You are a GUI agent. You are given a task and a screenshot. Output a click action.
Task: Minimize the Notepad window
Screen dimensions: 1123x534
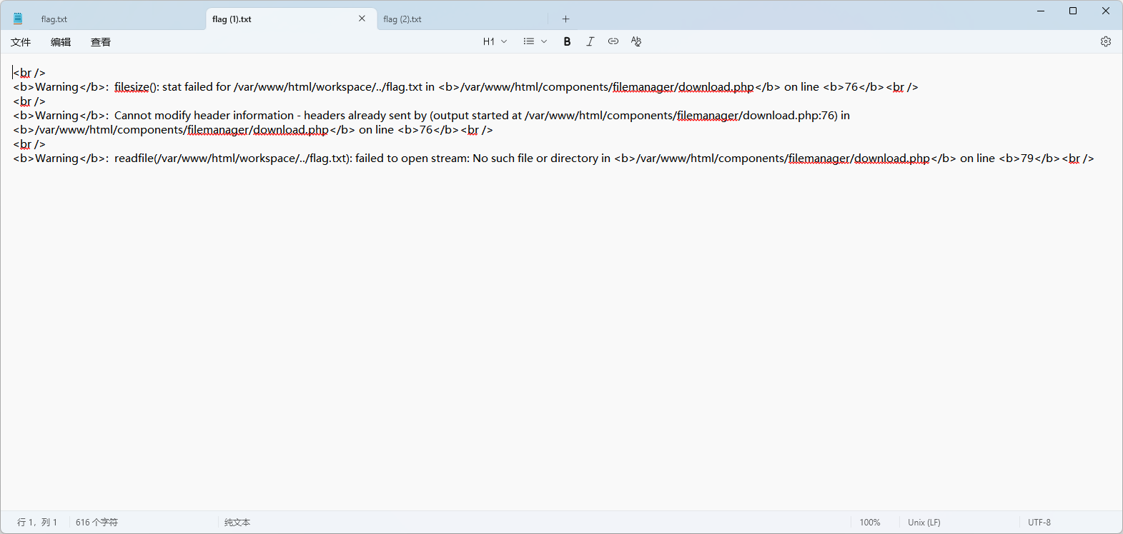coord(1041,11)
